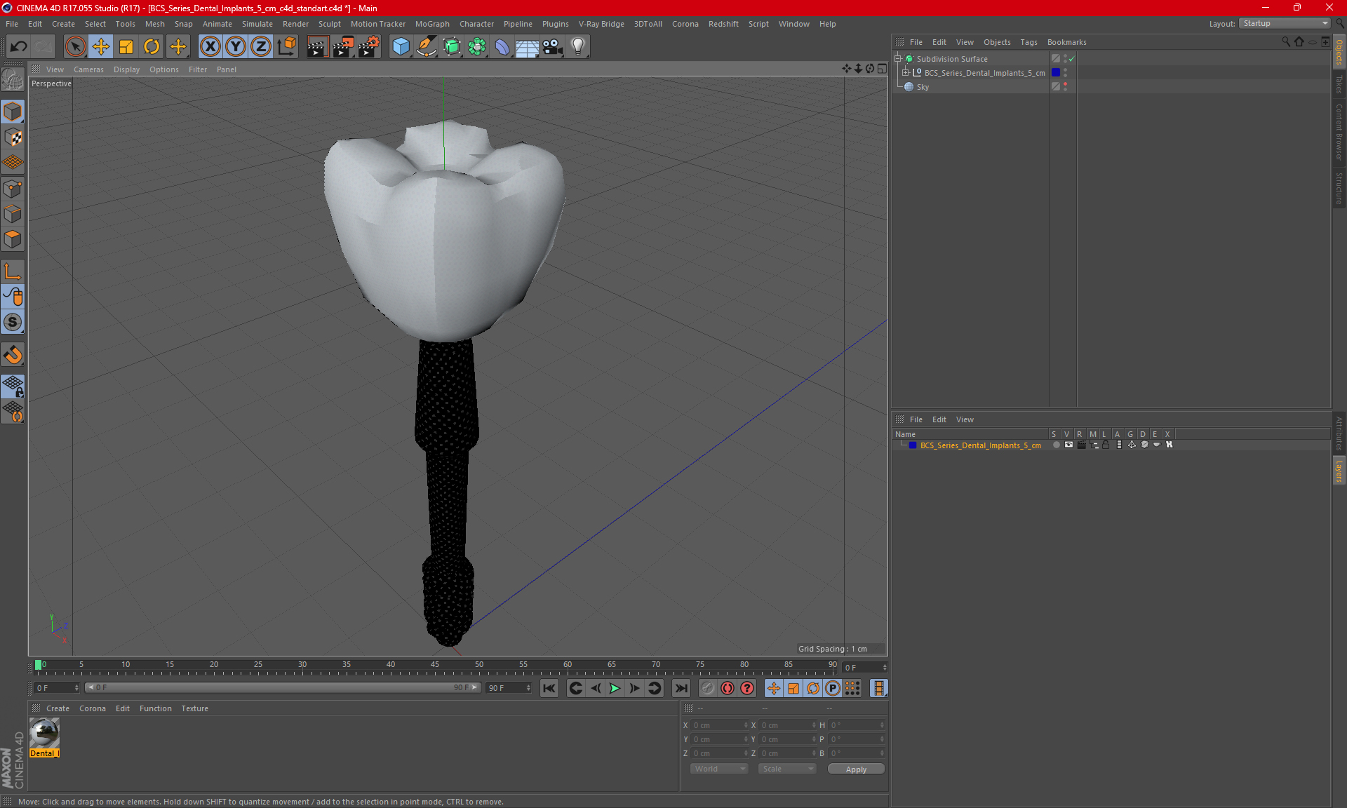This screenshot has width=1347, height=808.
Task: Open spline pen tool icon
Action: click(427, 46)
